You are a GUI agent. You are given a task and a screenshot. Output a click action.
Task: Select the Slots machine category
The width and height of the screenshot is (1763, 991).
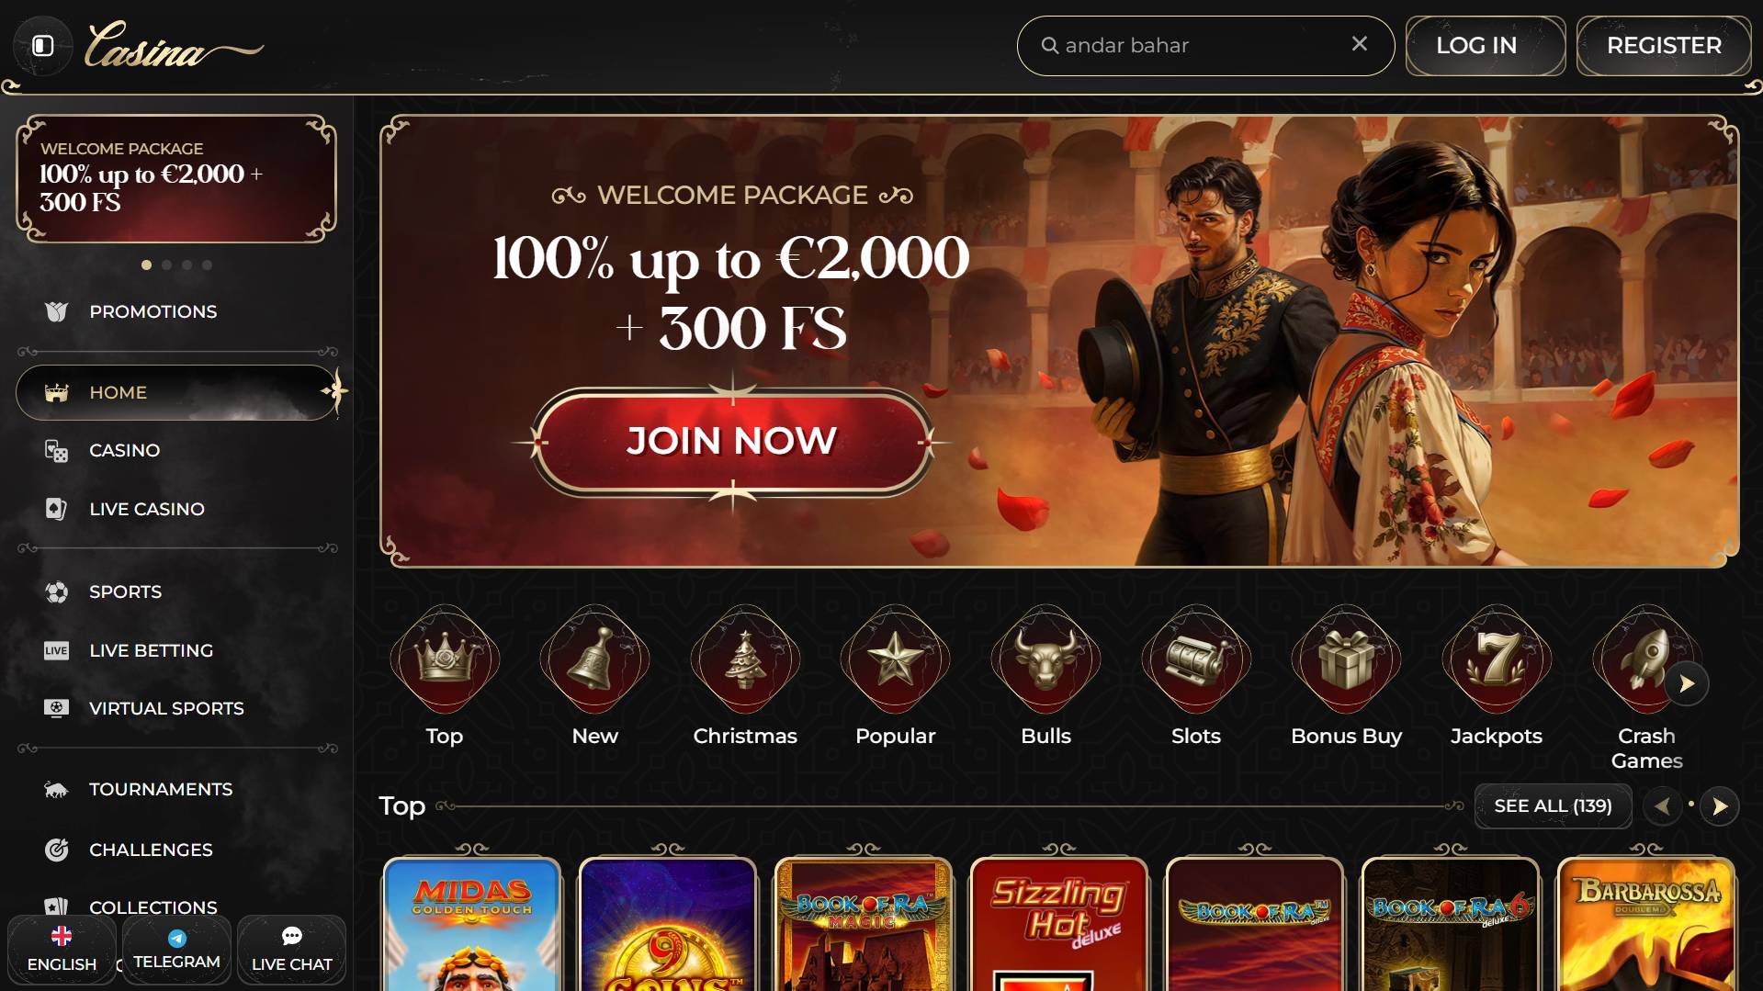pos(1196,659)
